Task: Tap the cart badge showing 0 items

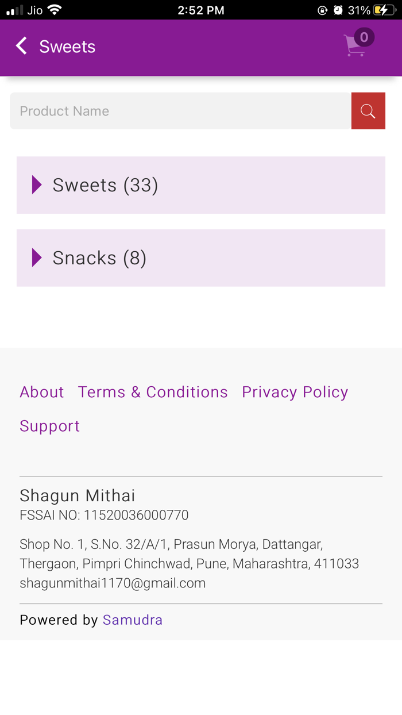Action: 363,37
